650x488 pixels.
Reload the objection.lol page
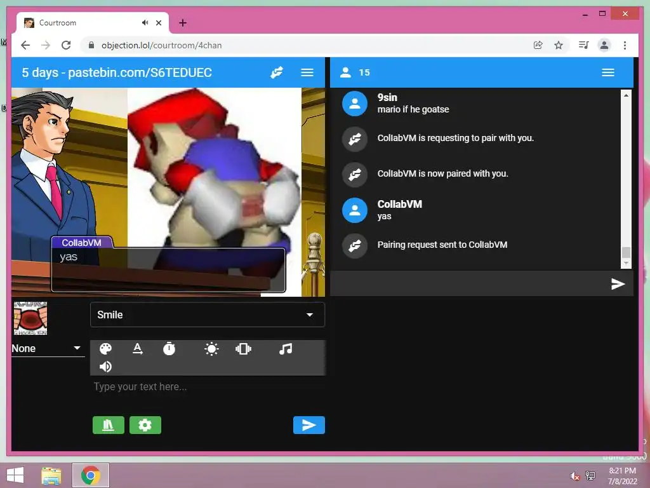pyautogui.click(x=66, y=45)
